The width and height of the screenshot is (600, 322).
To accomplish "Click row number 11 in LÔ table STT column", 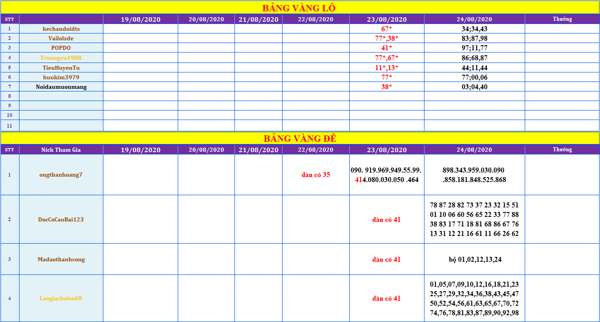I will [x=10, y=125].
